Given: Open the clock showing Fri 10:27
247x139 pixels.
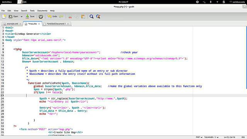Looking at the screenshot, I should pyautogui.click(x=123, y=2).
